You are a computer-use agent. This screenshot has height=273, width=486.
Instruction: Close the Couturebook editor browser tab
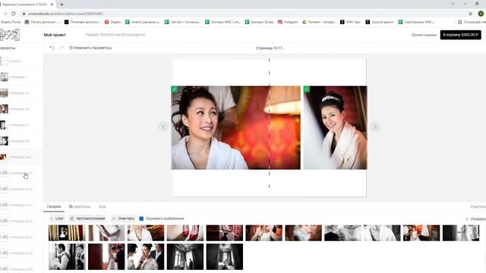[x=52, y=5]
